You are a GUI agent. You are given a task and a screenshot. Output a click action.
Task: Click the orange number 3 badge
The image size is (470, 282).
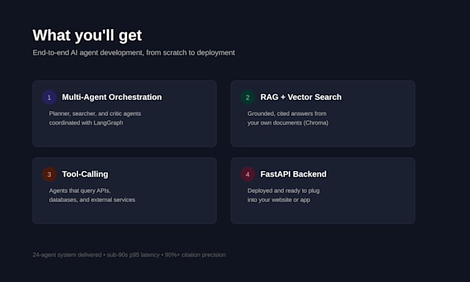[49, 174]
